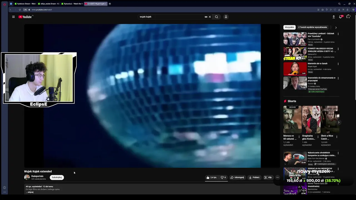Open the YouTube upload/create icon

pyautogui.click(x=334, y=17)
